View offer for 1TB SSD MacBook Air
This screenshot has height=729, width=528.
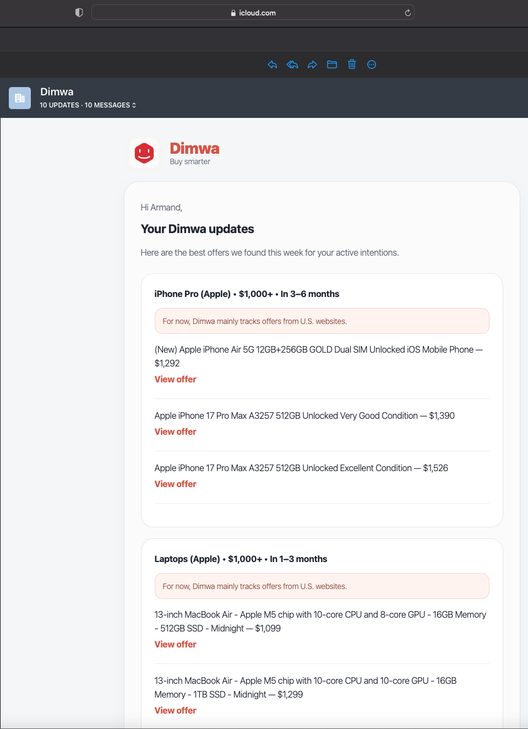[x=176, y=710]
